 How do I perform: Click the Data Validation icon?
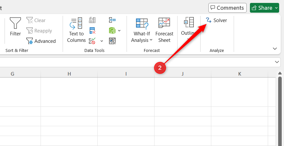click(92, 41)
